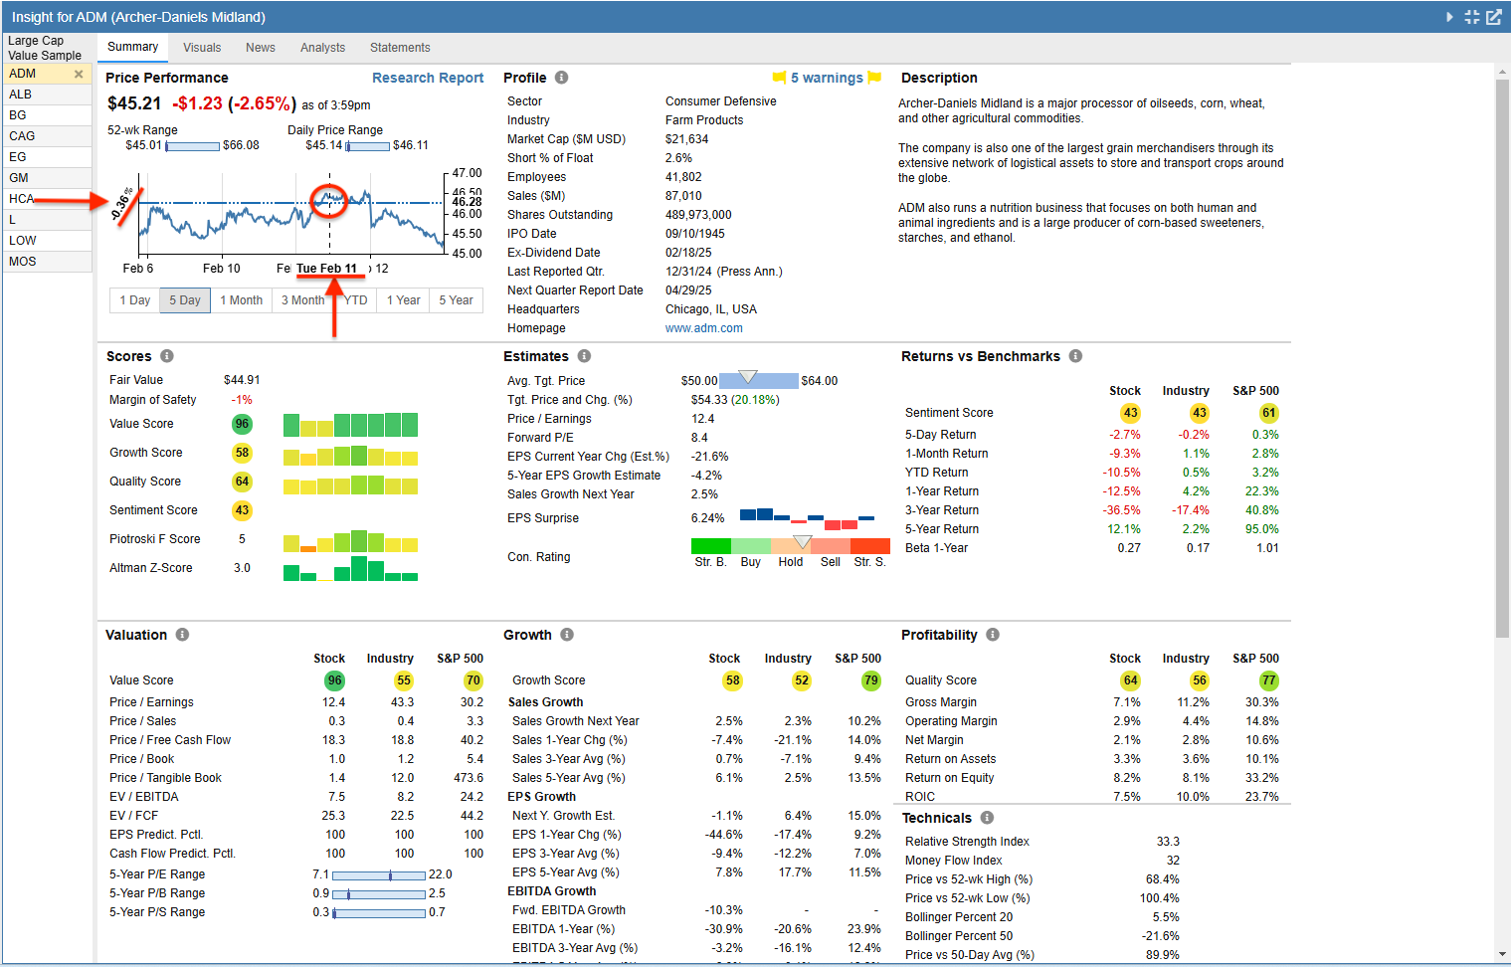Switch to the Summary tab
The image size is (1511, 967).
click(x=132, y=47)
